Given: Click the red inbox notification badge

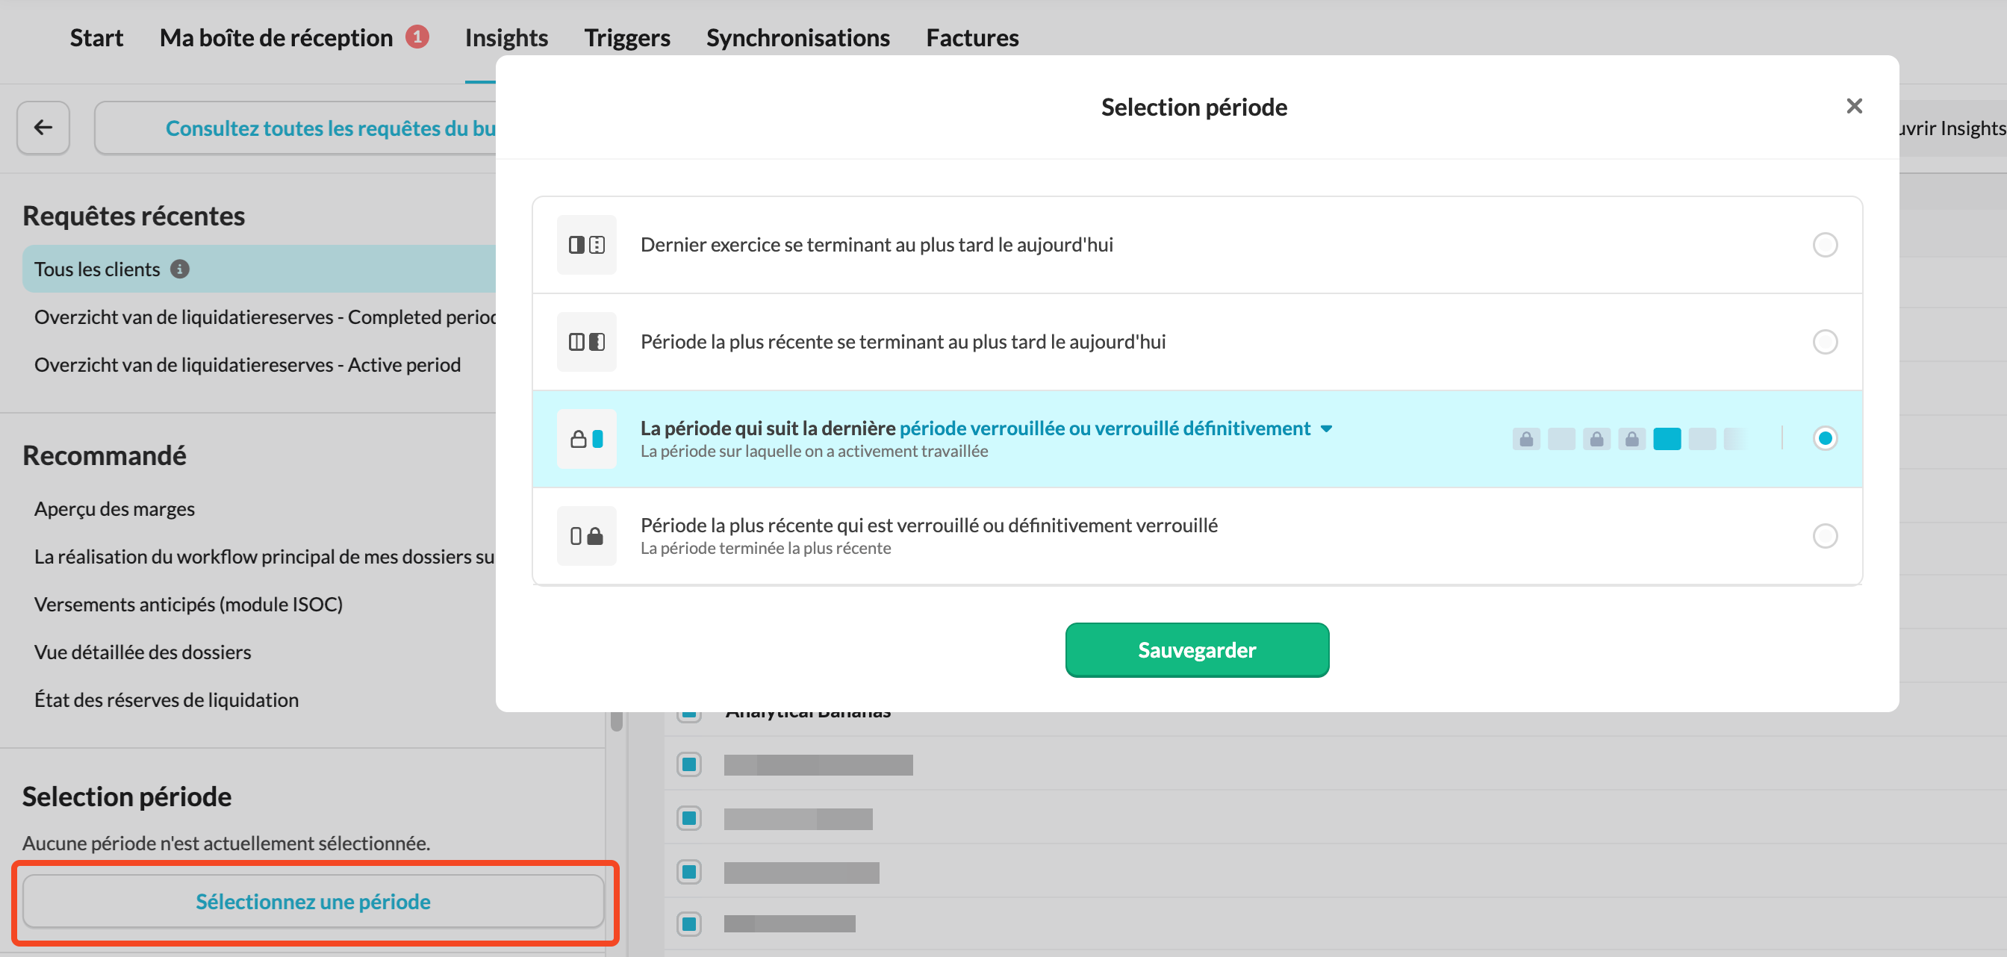Looking at the screenshot, I should click(x=417, y=37).
